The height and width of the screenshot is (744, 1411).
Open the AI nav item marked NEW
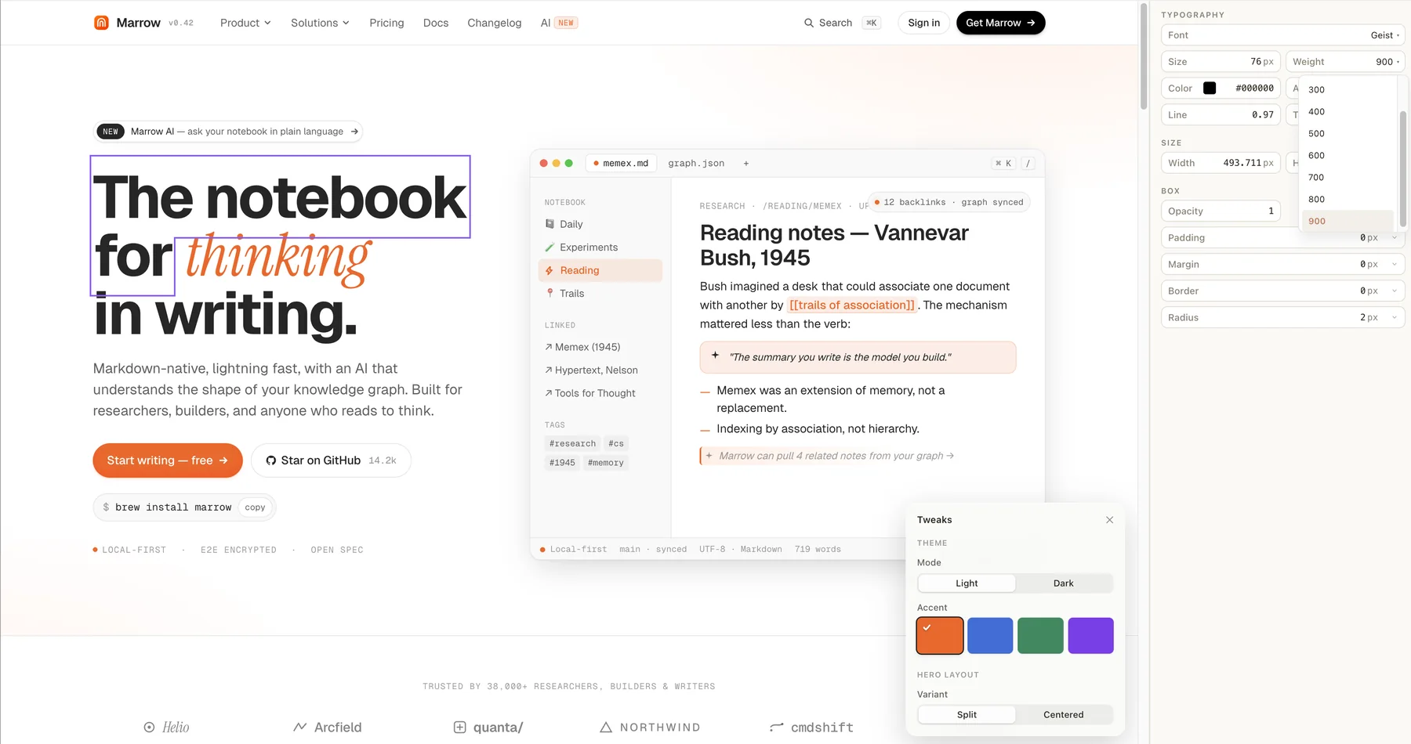coord(559,23)
